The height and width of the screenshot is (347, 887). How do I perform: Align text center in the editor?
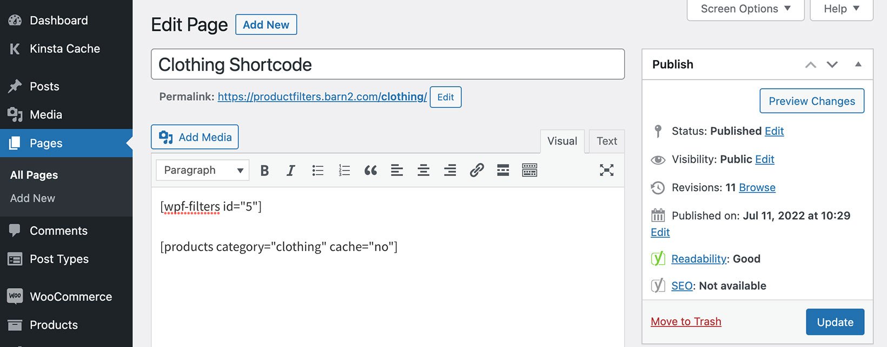pyautogui.click(x=423, y=170)
